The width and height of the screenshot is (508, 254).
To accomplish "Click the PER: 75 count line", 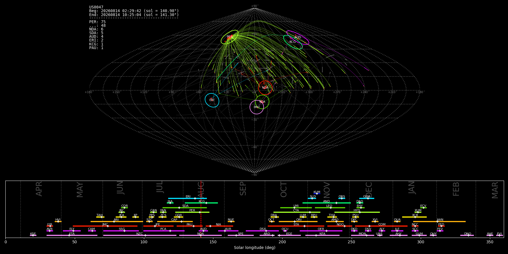I will tap(97, 22).
